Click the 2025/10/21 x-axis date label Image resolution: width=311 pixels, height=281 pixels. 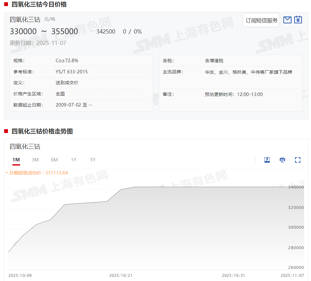pos(121,275)
